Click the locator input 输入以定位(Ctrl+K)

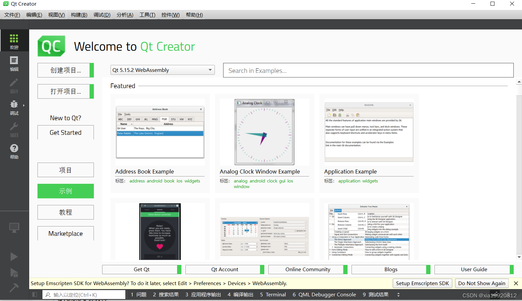click(84, 295)
